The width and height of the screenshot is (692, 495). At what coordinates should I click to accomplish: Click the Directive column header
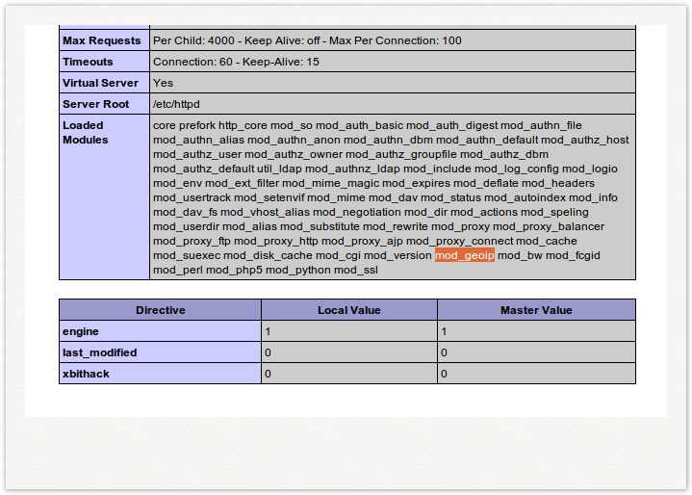[160, 310]
